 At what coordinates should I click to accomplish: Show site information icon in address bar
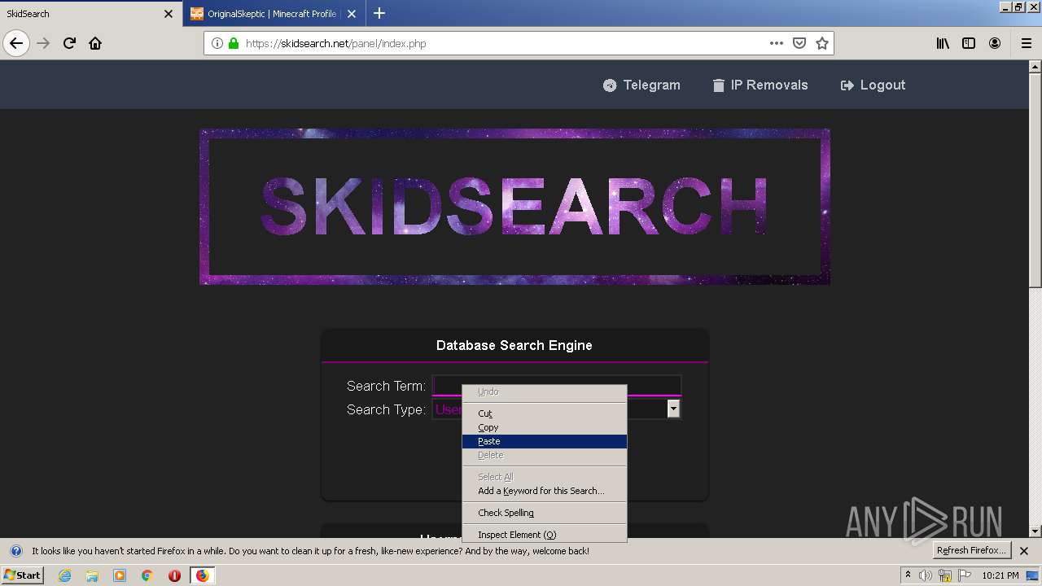pos(217,43)
